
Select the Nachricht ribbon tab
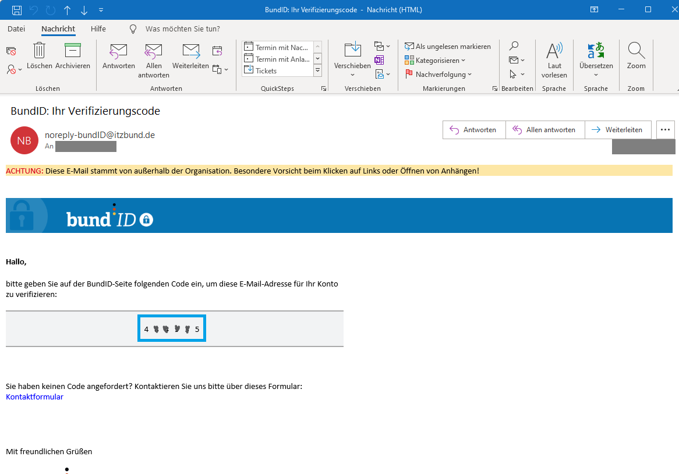58,29
